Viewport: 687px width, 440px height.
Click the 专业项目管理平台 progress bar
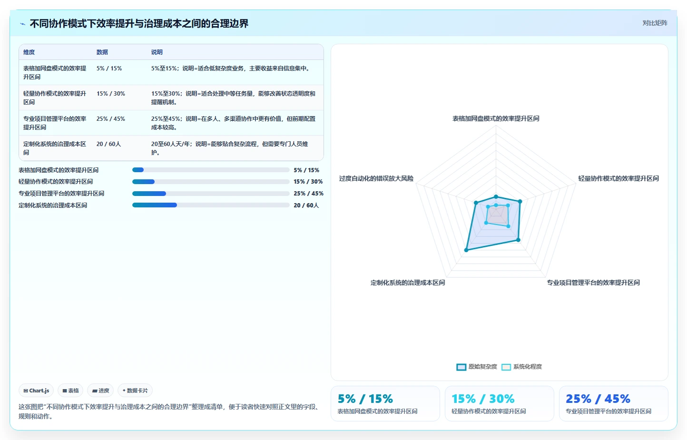211,194
